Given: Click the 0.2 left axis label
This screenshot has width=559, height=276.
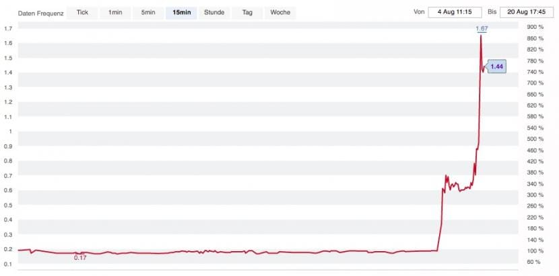Looking at the screenshot, I should 9,249.
